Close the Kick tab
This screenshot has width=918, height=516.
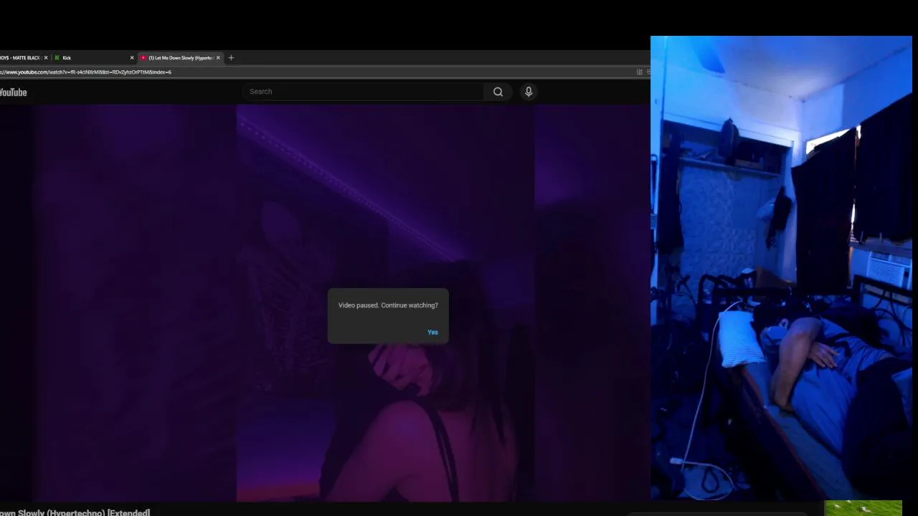(132, 57)
